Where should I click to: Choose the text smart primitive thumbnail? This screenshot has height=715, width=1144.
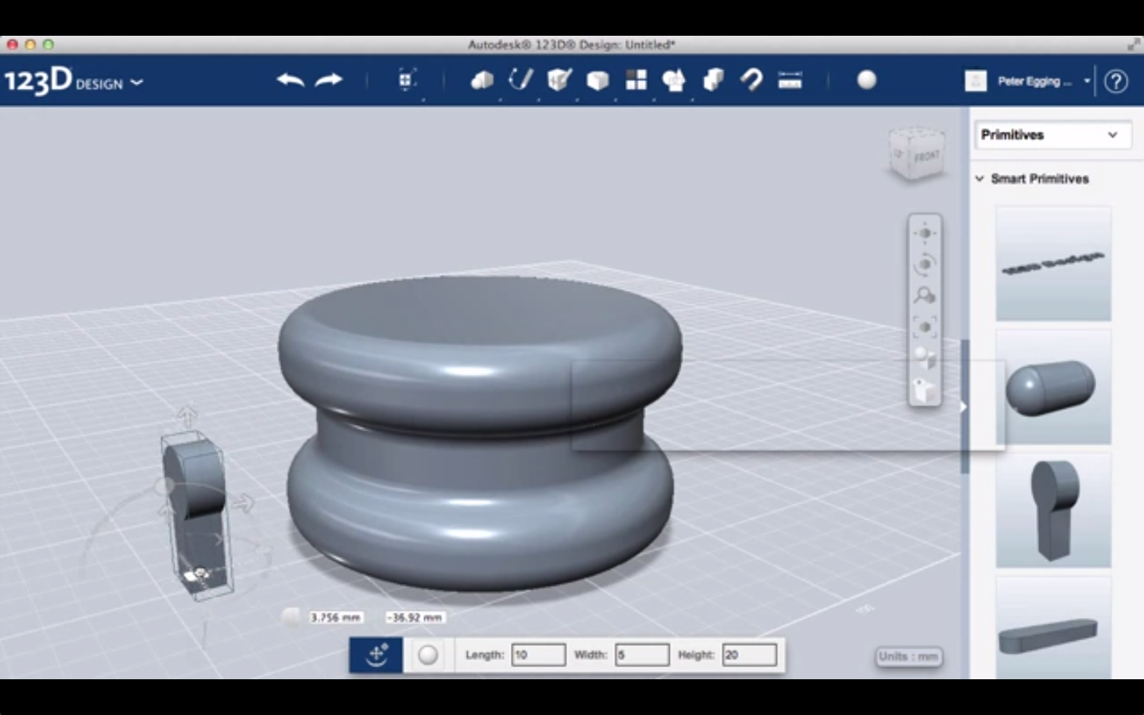[x=1053, y=264]
